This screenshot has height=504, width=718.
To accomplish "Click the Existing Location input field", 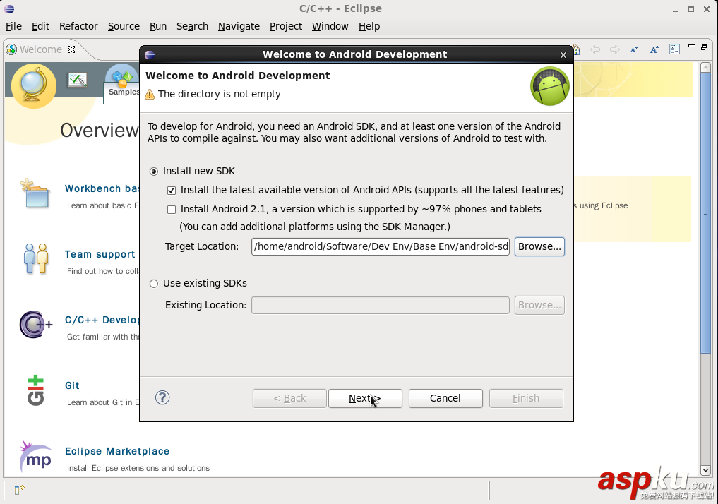I will pyautogui.click(x=380, y=305).
